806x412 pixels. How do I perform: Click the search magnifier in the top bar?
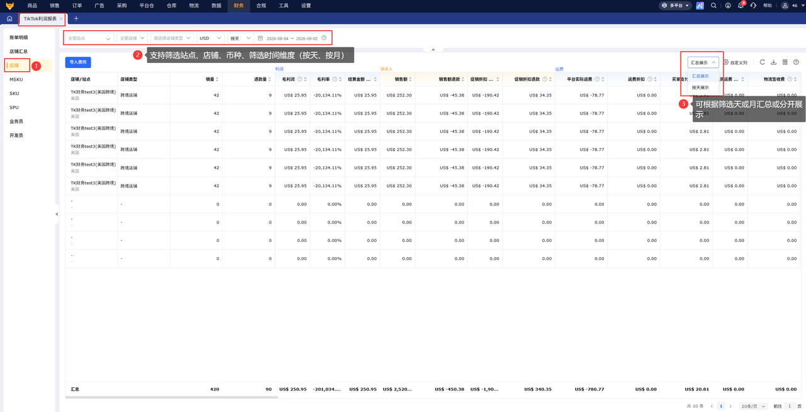(713, 6)
